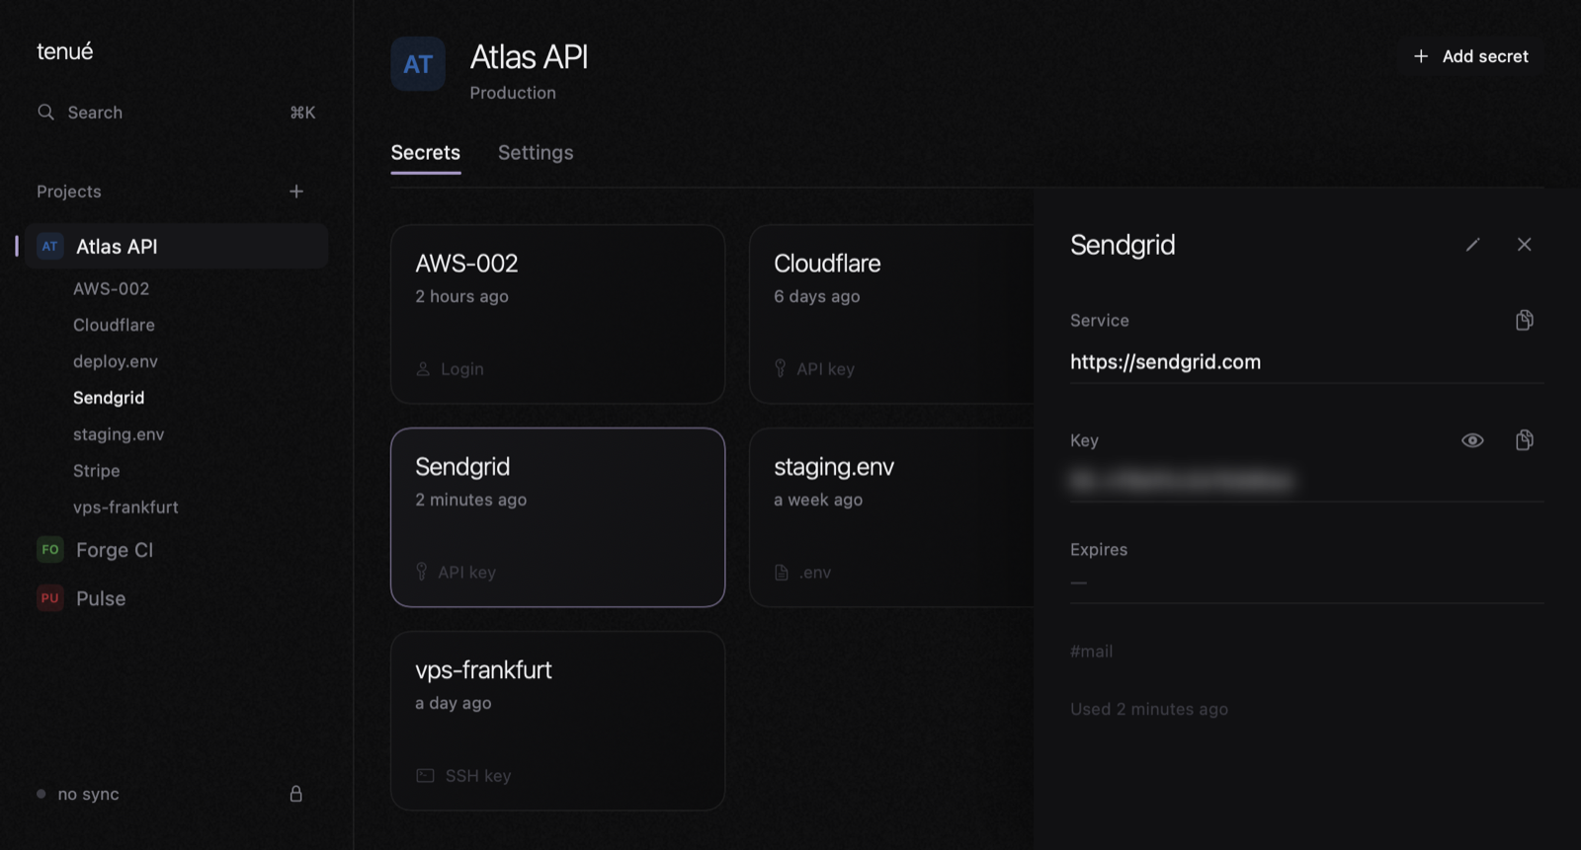Image resolution: width=1581 pixels, height=850 pixels.
Task: Click '2 hours ago' on AWS-002 card
Action: (x=461, y=296)
